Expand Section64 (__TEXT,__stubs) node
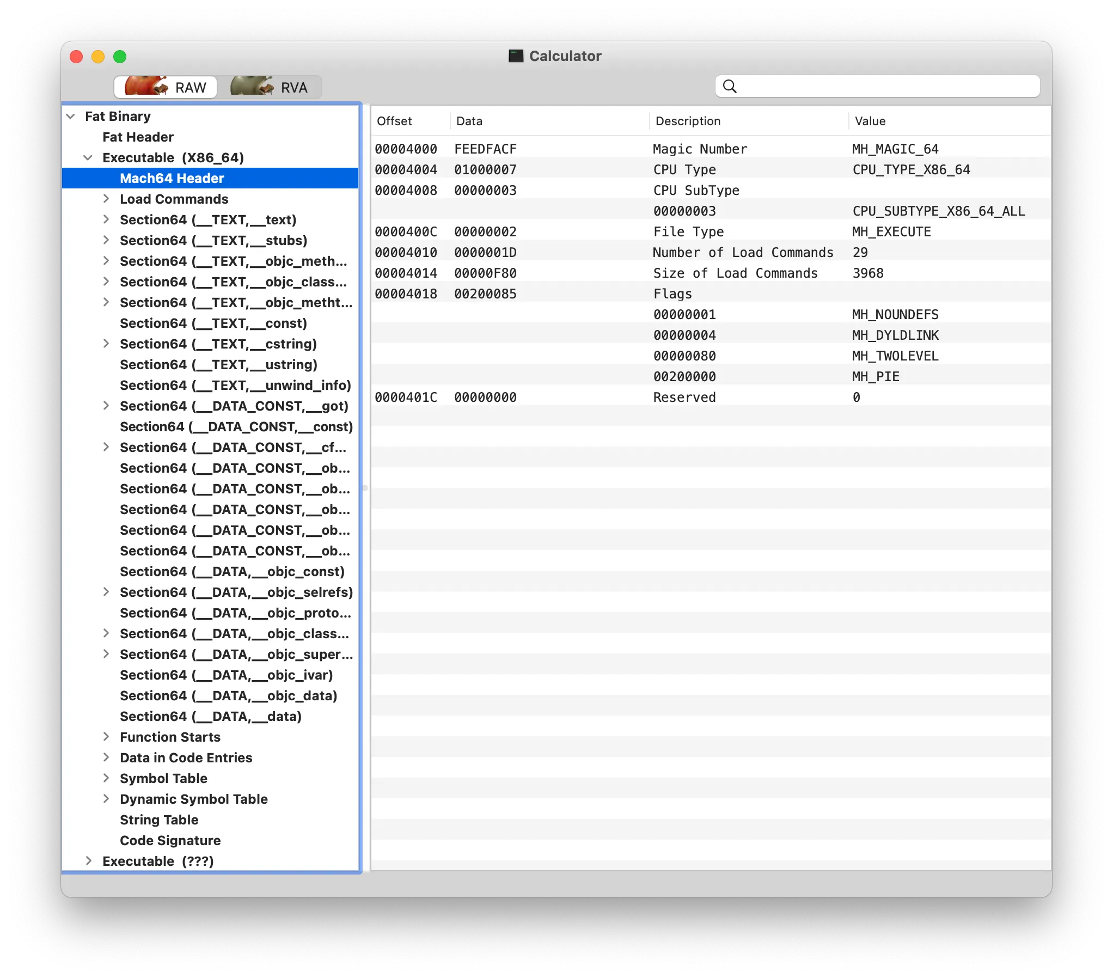Screen dimensions: 1113x978 tap(106, 240)
